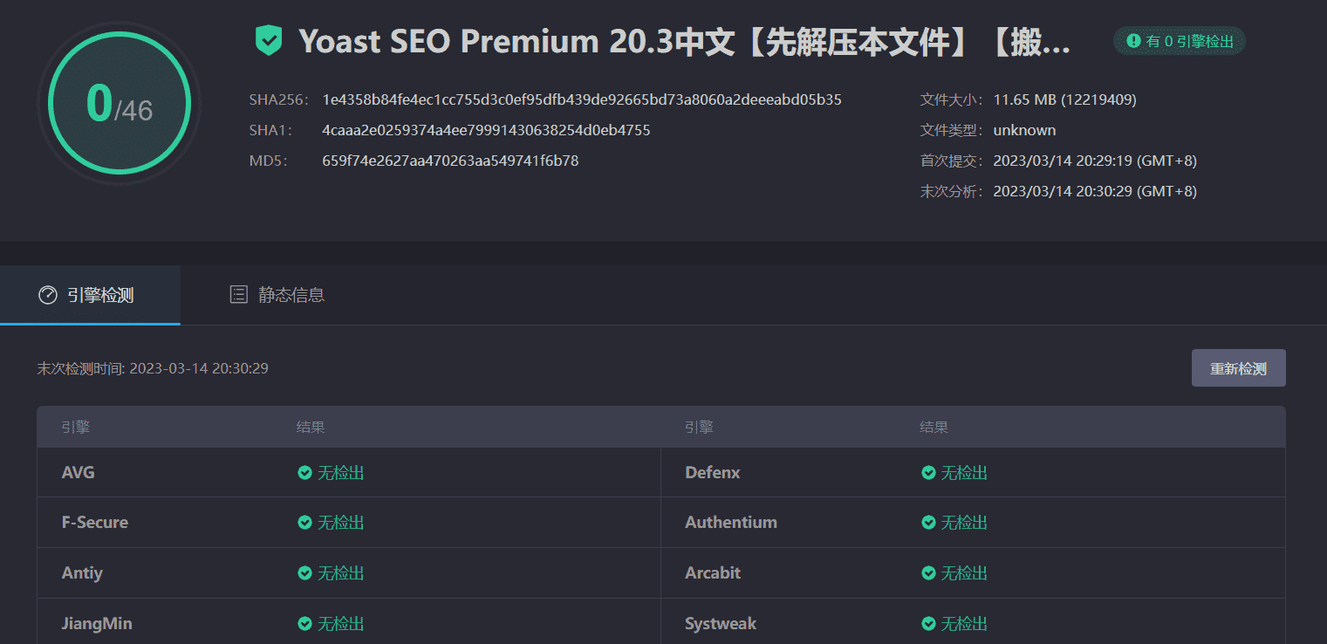Click the Systweak engine name
The width and height of the screenshot is (1327, 644).
tap(721, 624)
